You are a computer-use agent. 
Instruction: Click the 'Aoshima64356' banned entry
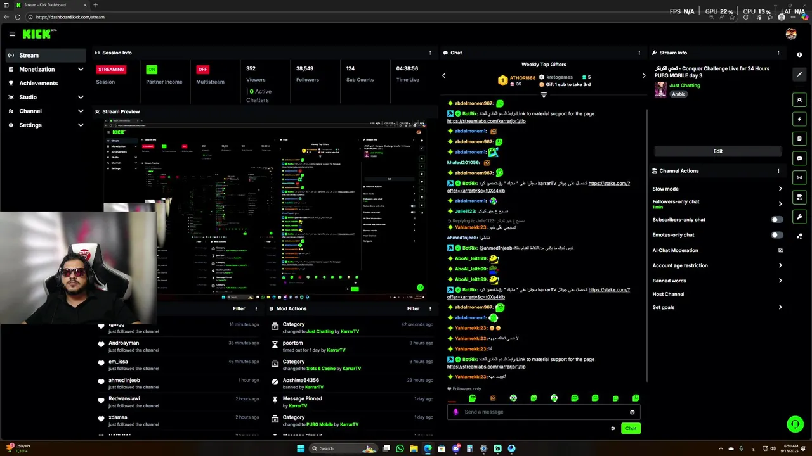301,381
